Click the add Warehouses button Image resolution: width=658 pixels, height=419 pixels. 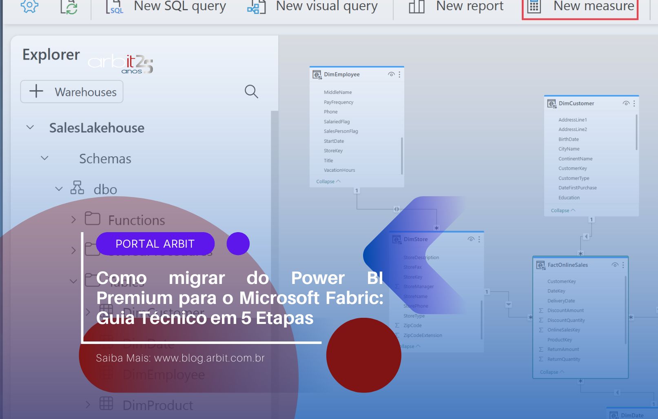72,92
